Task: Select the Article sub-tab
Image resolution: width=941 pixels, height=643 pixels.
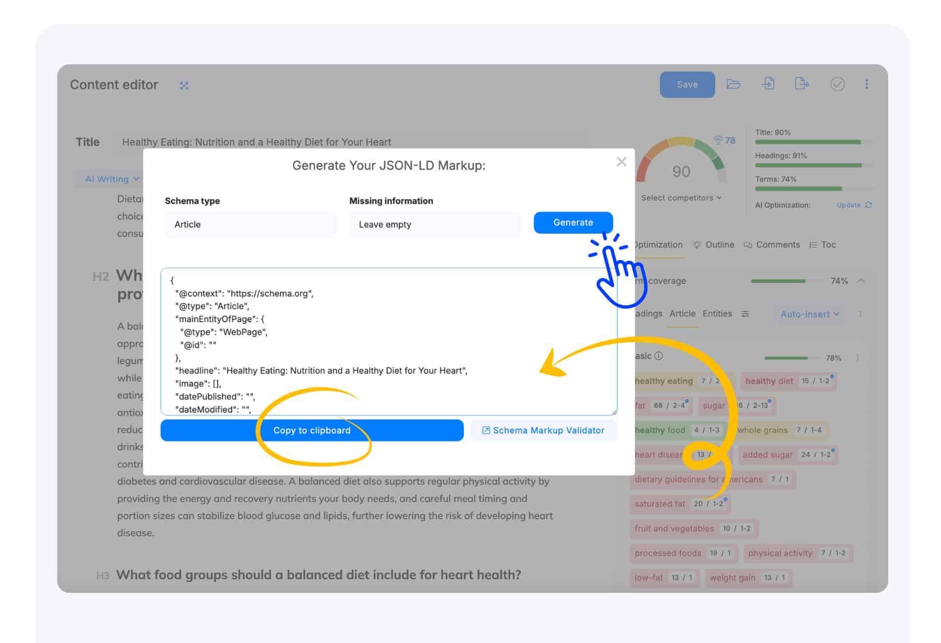Action: tap(682, 314)
